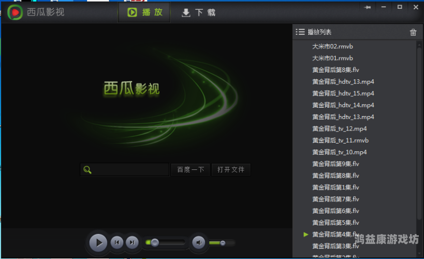
Task: Select 黄金背后_hdtv_15.mp4 in playlist
Action: [343, 94]
